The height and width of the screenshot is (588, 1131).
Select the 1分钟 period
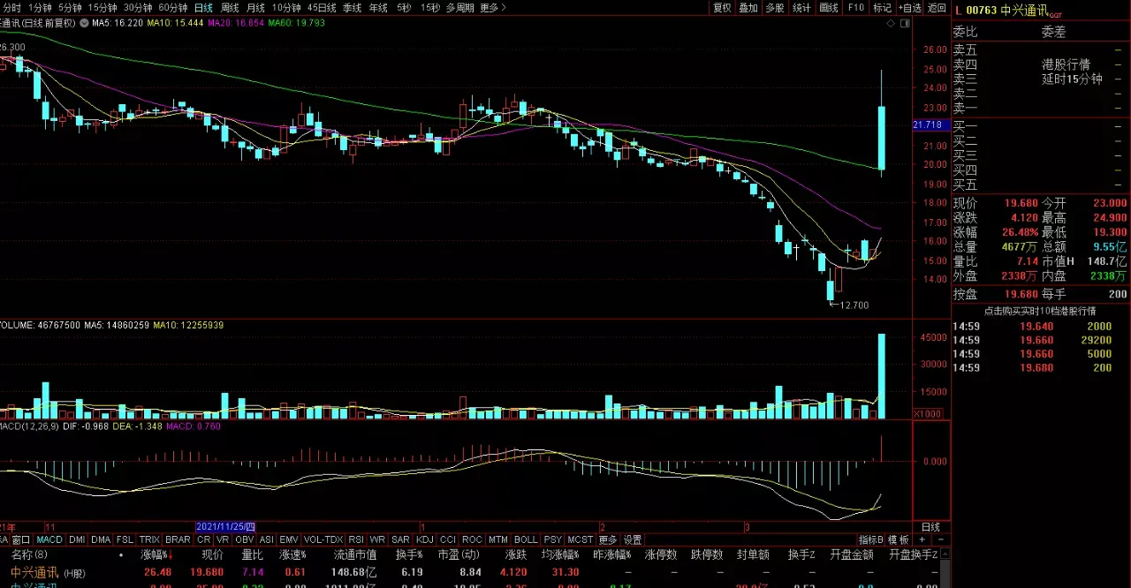pyautogui.click(x=40, y=8)
